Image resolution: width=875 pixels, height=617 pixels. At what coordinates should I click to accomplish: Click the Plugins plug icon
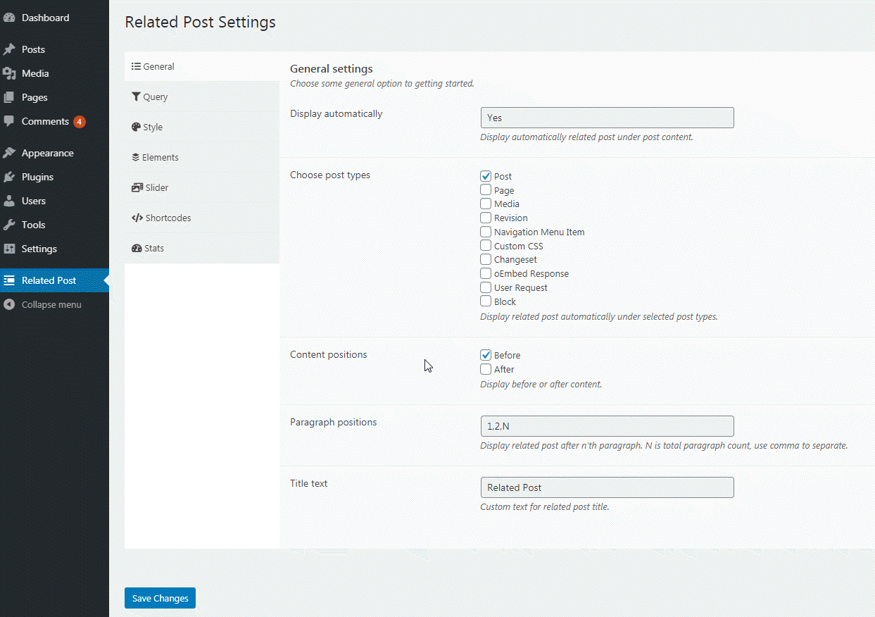pyautogui.click(x=9, y=177)
